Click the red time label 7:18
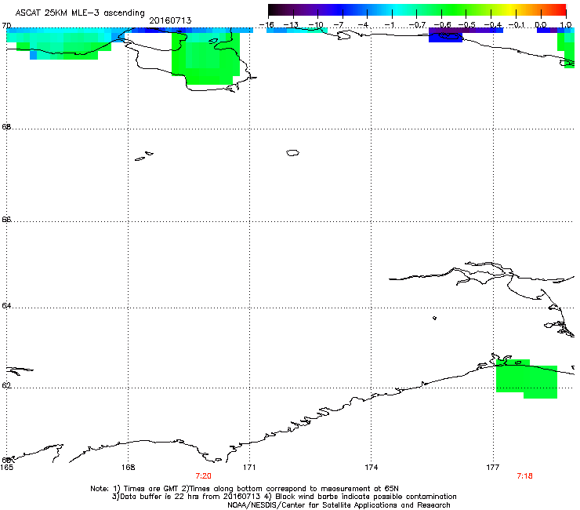 pos(524,476)
